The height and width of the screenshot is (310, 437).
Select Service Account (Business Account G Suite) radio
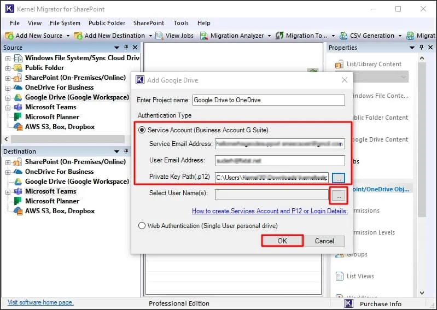[142, 130]
